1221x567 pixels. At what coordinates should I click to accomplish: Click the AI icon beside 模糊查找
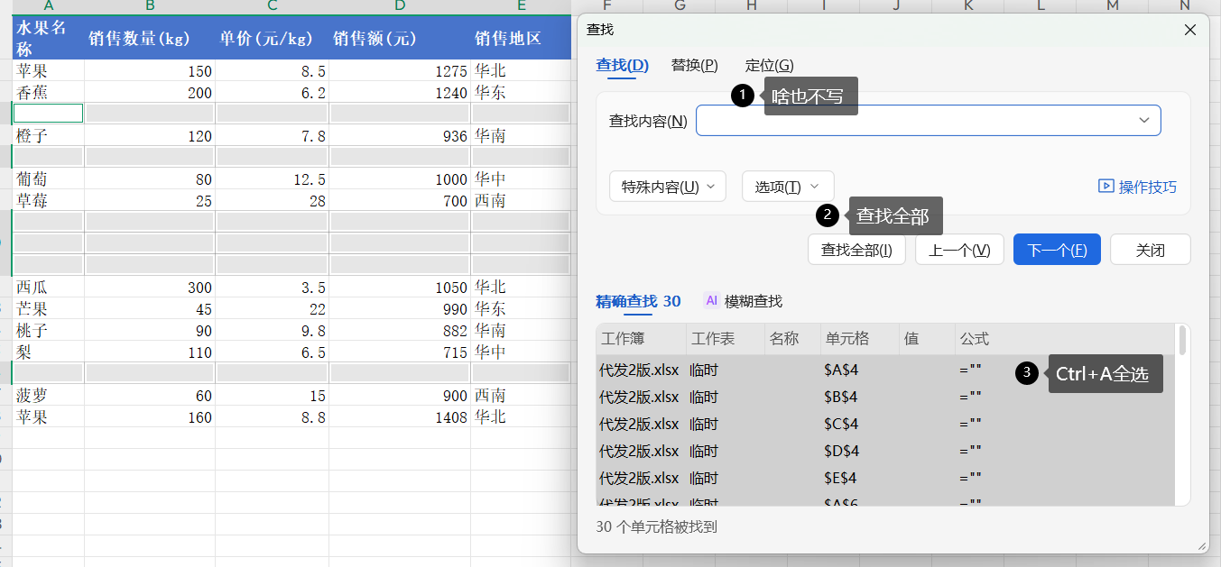(711, 301)
